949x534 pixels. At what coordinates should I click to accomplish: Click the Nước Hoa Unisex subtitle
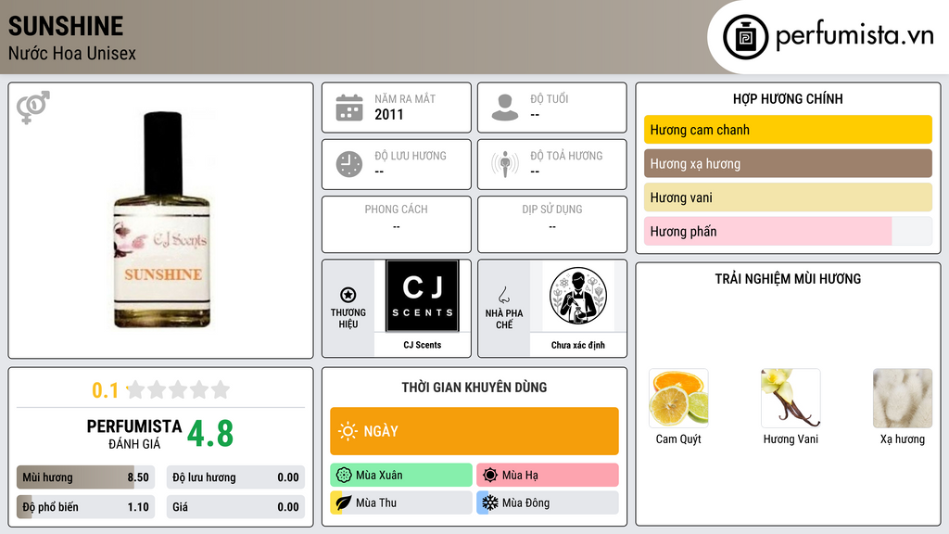tap(72, 53)
